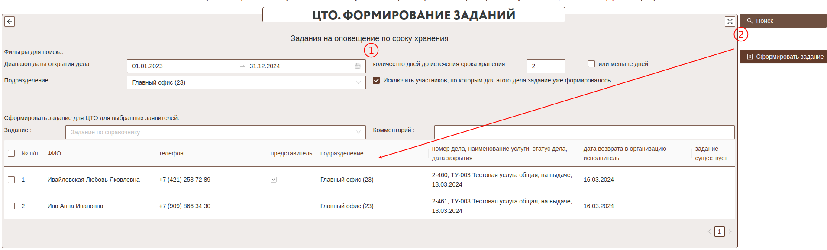Tick the checkbox for Ивайловская Любовь Яковлевна

point(11,180)
